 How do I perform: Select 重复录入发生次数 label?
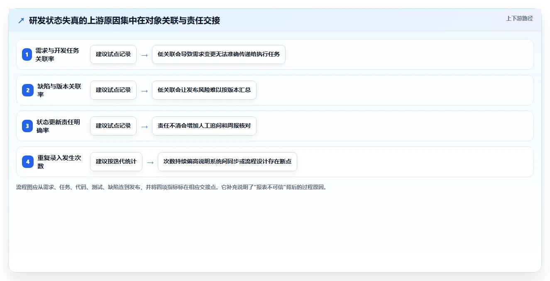point(59,162)
